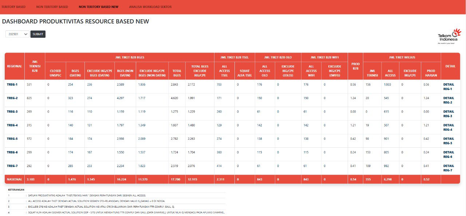
Task: Select the TREG-1 row label
Action: click(12, 84)
